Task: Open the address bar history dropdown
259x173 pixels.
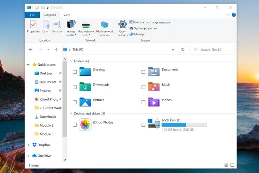Action: [173, 50]
